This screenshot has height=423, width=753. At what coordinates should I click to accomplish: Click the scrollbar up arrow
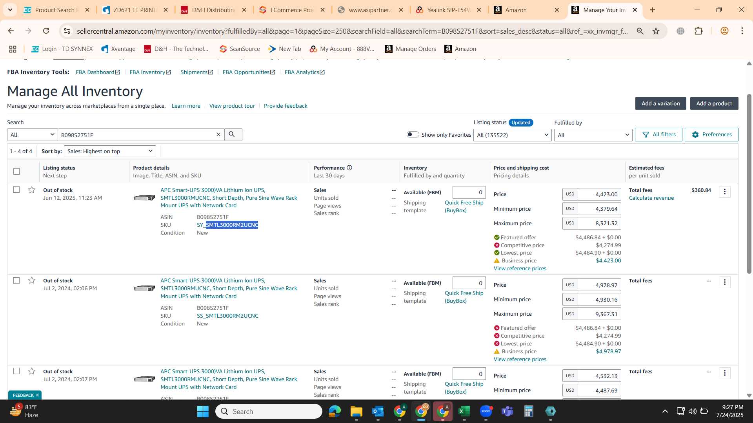pyautogui.click(x=749, y=63)
